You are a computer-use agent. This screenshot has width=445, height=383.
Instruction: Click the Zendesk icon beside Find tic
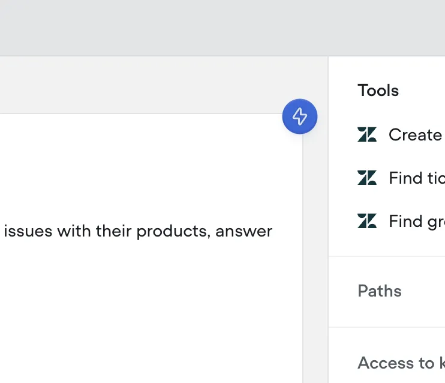[367, 178]
